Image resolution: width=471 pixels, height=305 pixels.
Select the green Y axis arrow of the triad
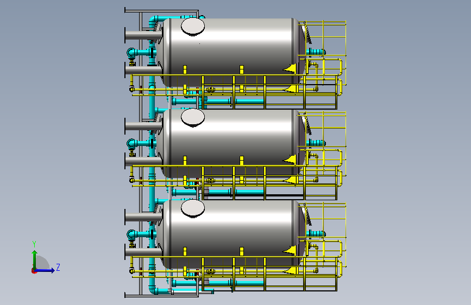pos(35,260)
